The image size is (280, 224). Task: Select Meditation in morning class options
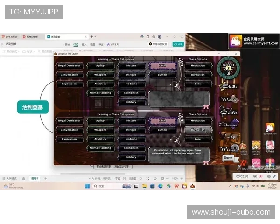[197, 66]
